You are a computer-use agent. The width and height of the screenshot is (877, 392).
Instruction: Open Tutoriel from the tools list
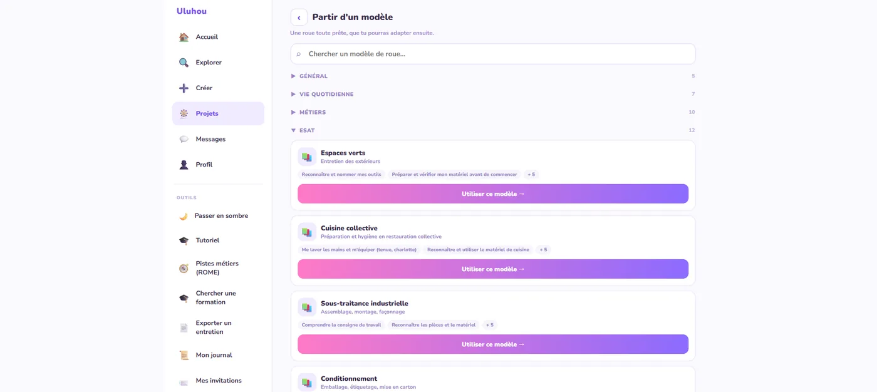(218, 240)
